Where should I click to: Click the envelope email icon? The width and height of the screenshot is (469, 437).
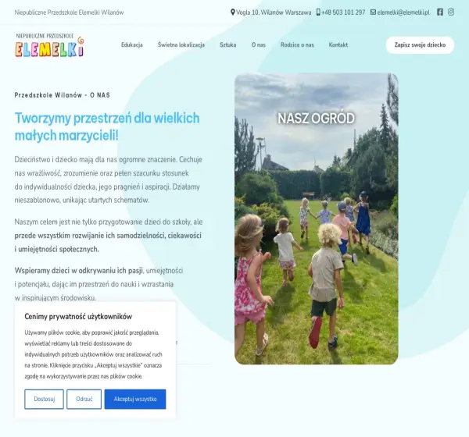pos(373,12)
